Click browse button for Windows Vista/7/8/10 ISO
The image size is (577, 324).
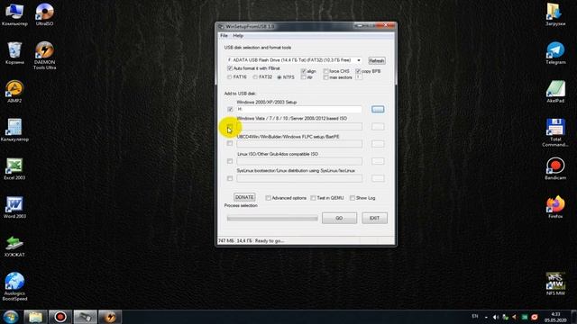point(378,126)
